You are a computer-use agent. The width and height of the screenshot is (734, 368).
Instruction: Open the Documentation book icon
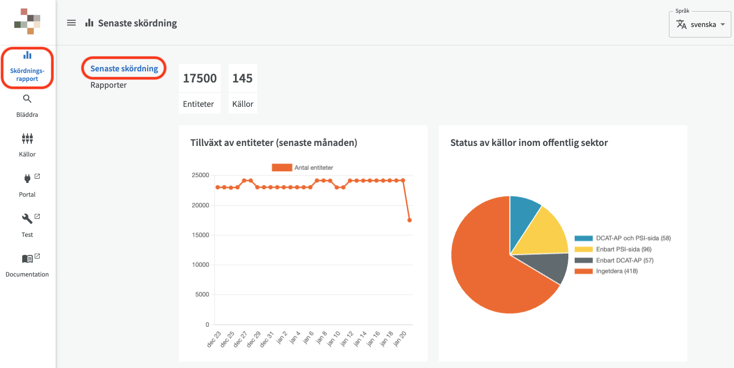[x=28, y=259]
